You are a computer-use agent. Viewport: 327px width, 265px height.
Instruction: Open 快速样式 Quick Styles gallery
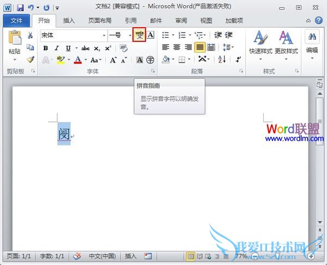(261, 46)
